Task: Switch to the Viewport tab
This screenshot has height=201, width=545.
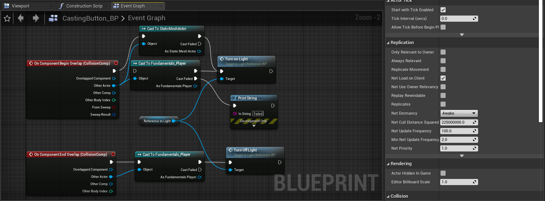Action: (21, 6)
